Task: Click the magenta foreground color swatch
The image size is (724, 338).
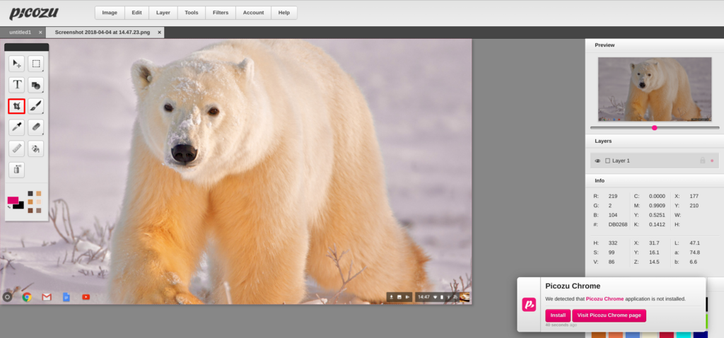Action: click(13, 200)
